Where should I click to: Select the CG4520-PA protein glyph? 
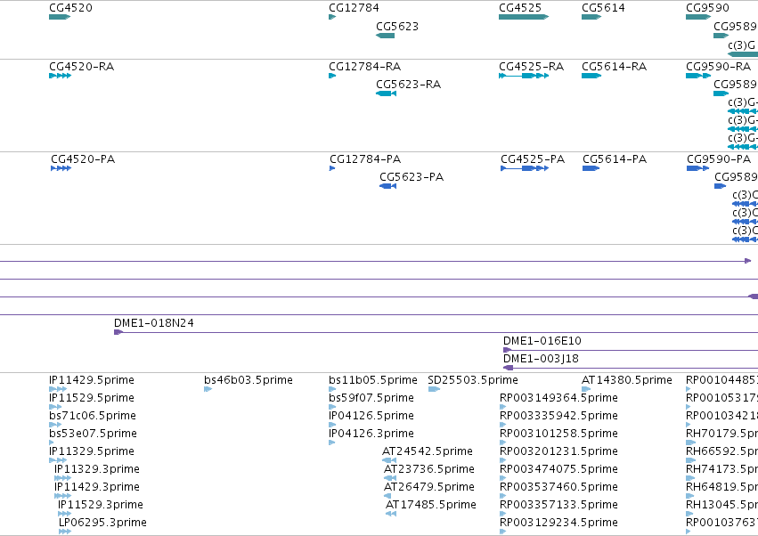tap(61, 168)
